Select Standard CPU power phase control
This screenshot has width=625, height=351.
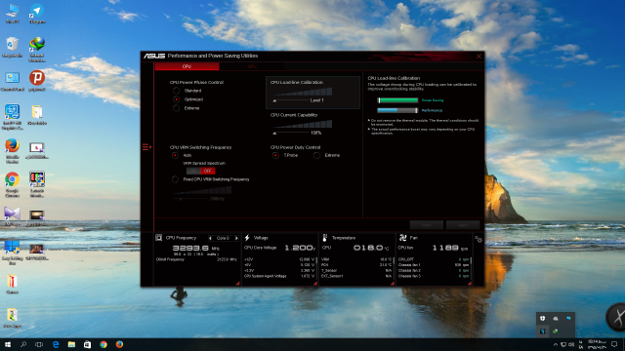(176, 91)
